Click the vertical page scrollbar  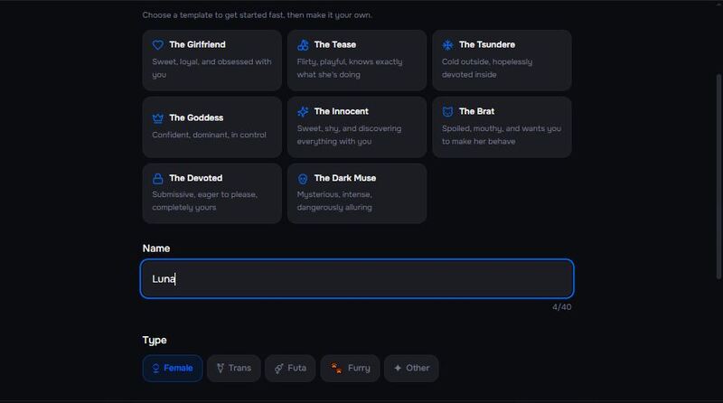coord(718,176)
